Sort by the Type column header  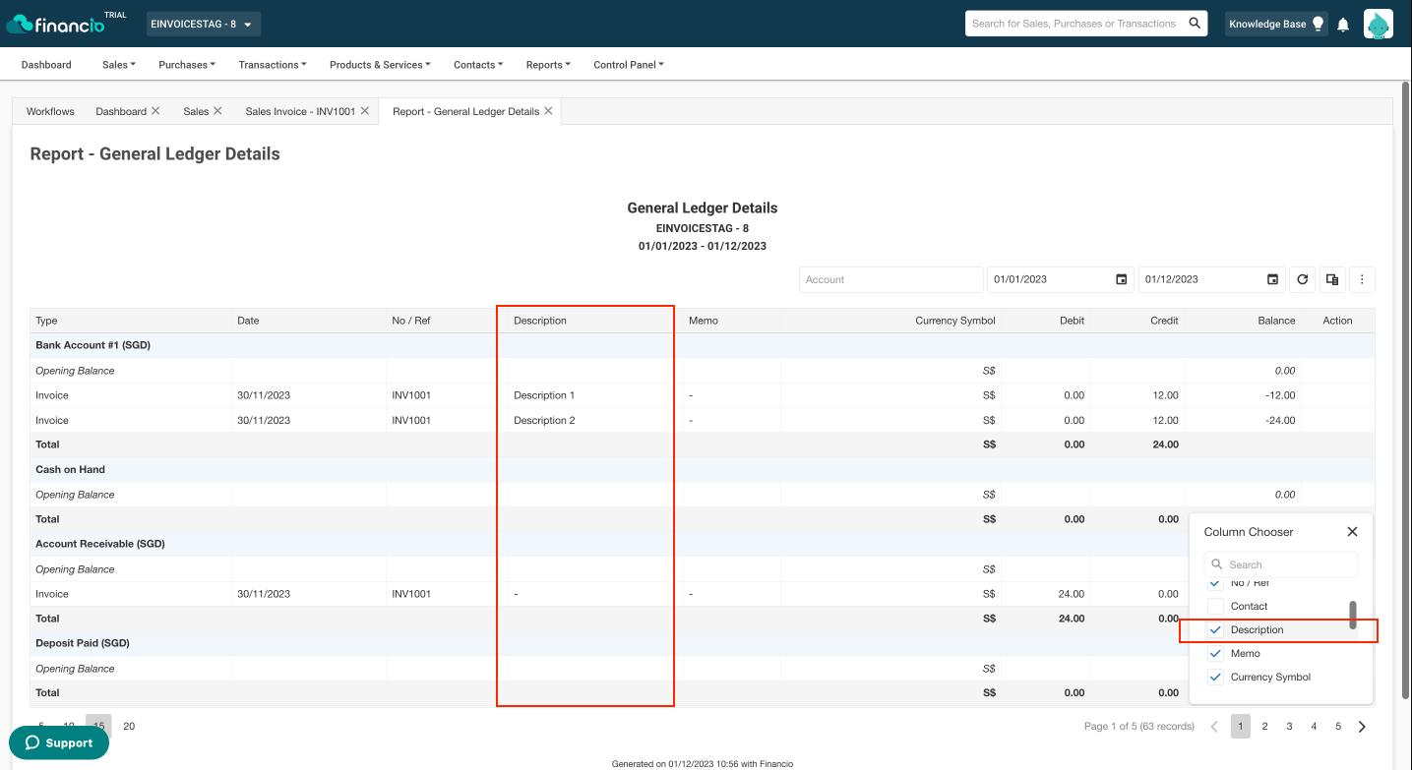point(131,321)
